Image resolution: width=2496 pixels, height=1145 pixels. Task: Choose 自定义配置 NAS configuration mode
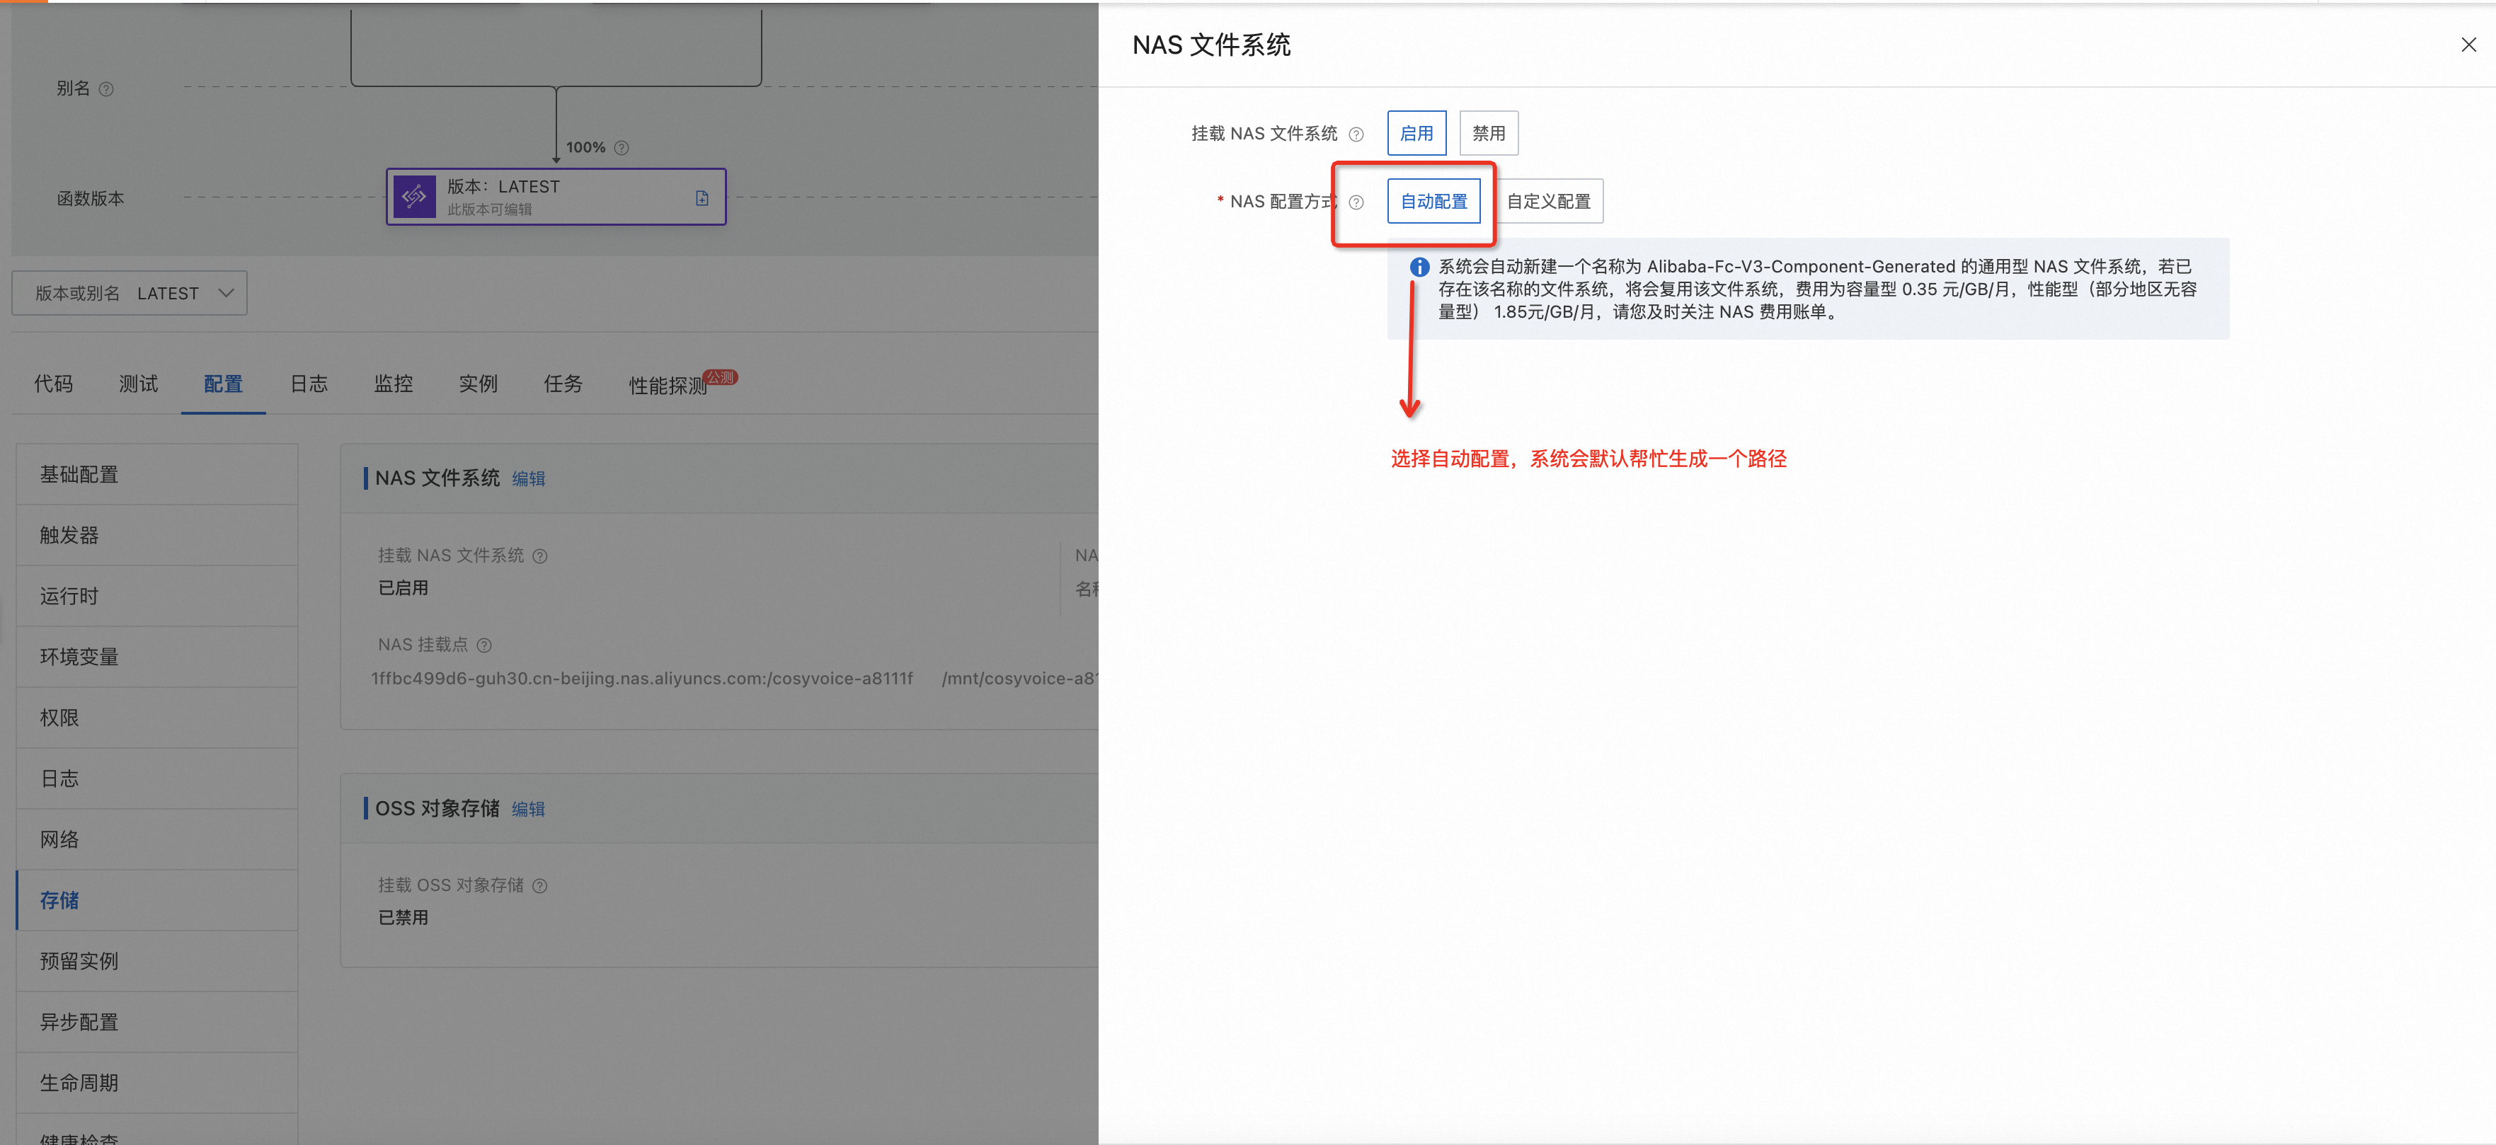pos(1548,202)
